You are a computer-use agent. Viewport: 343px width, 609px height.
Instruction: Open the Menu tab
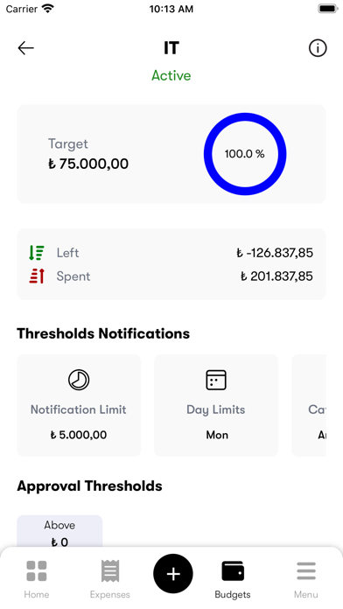tap(306, 579)
